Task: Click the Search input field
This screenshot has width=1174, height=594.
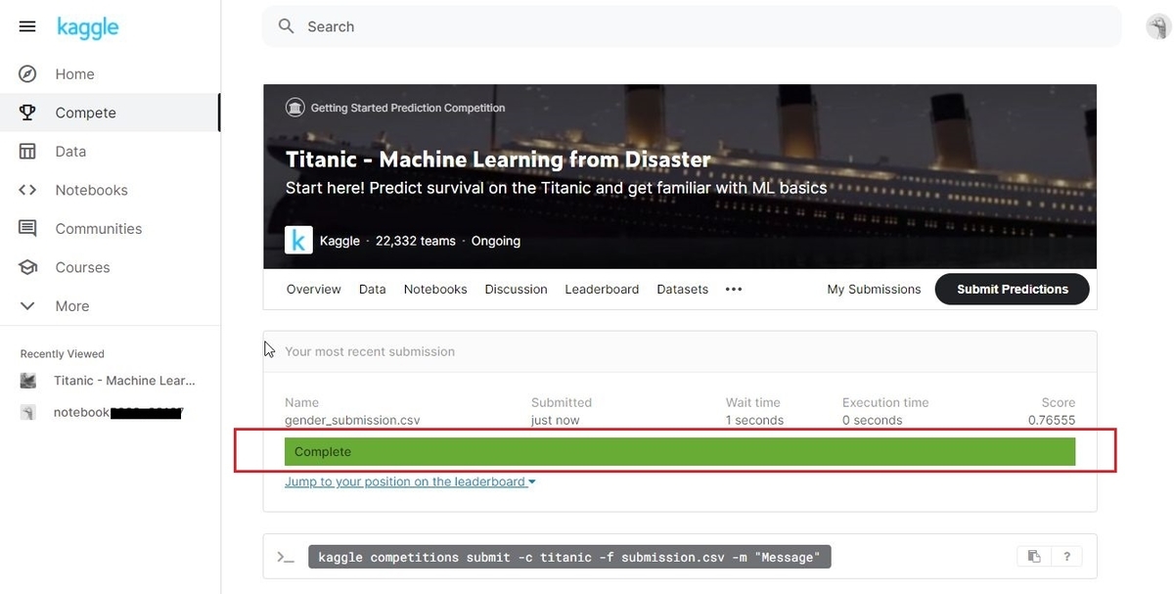Action: tap(692, 26)
